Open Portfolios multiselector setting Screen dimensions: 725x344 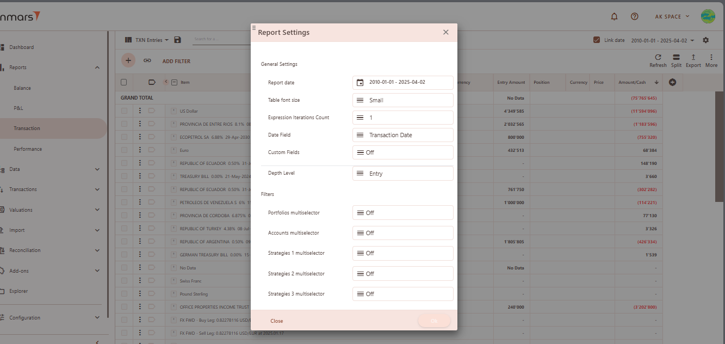click(403, 213)
